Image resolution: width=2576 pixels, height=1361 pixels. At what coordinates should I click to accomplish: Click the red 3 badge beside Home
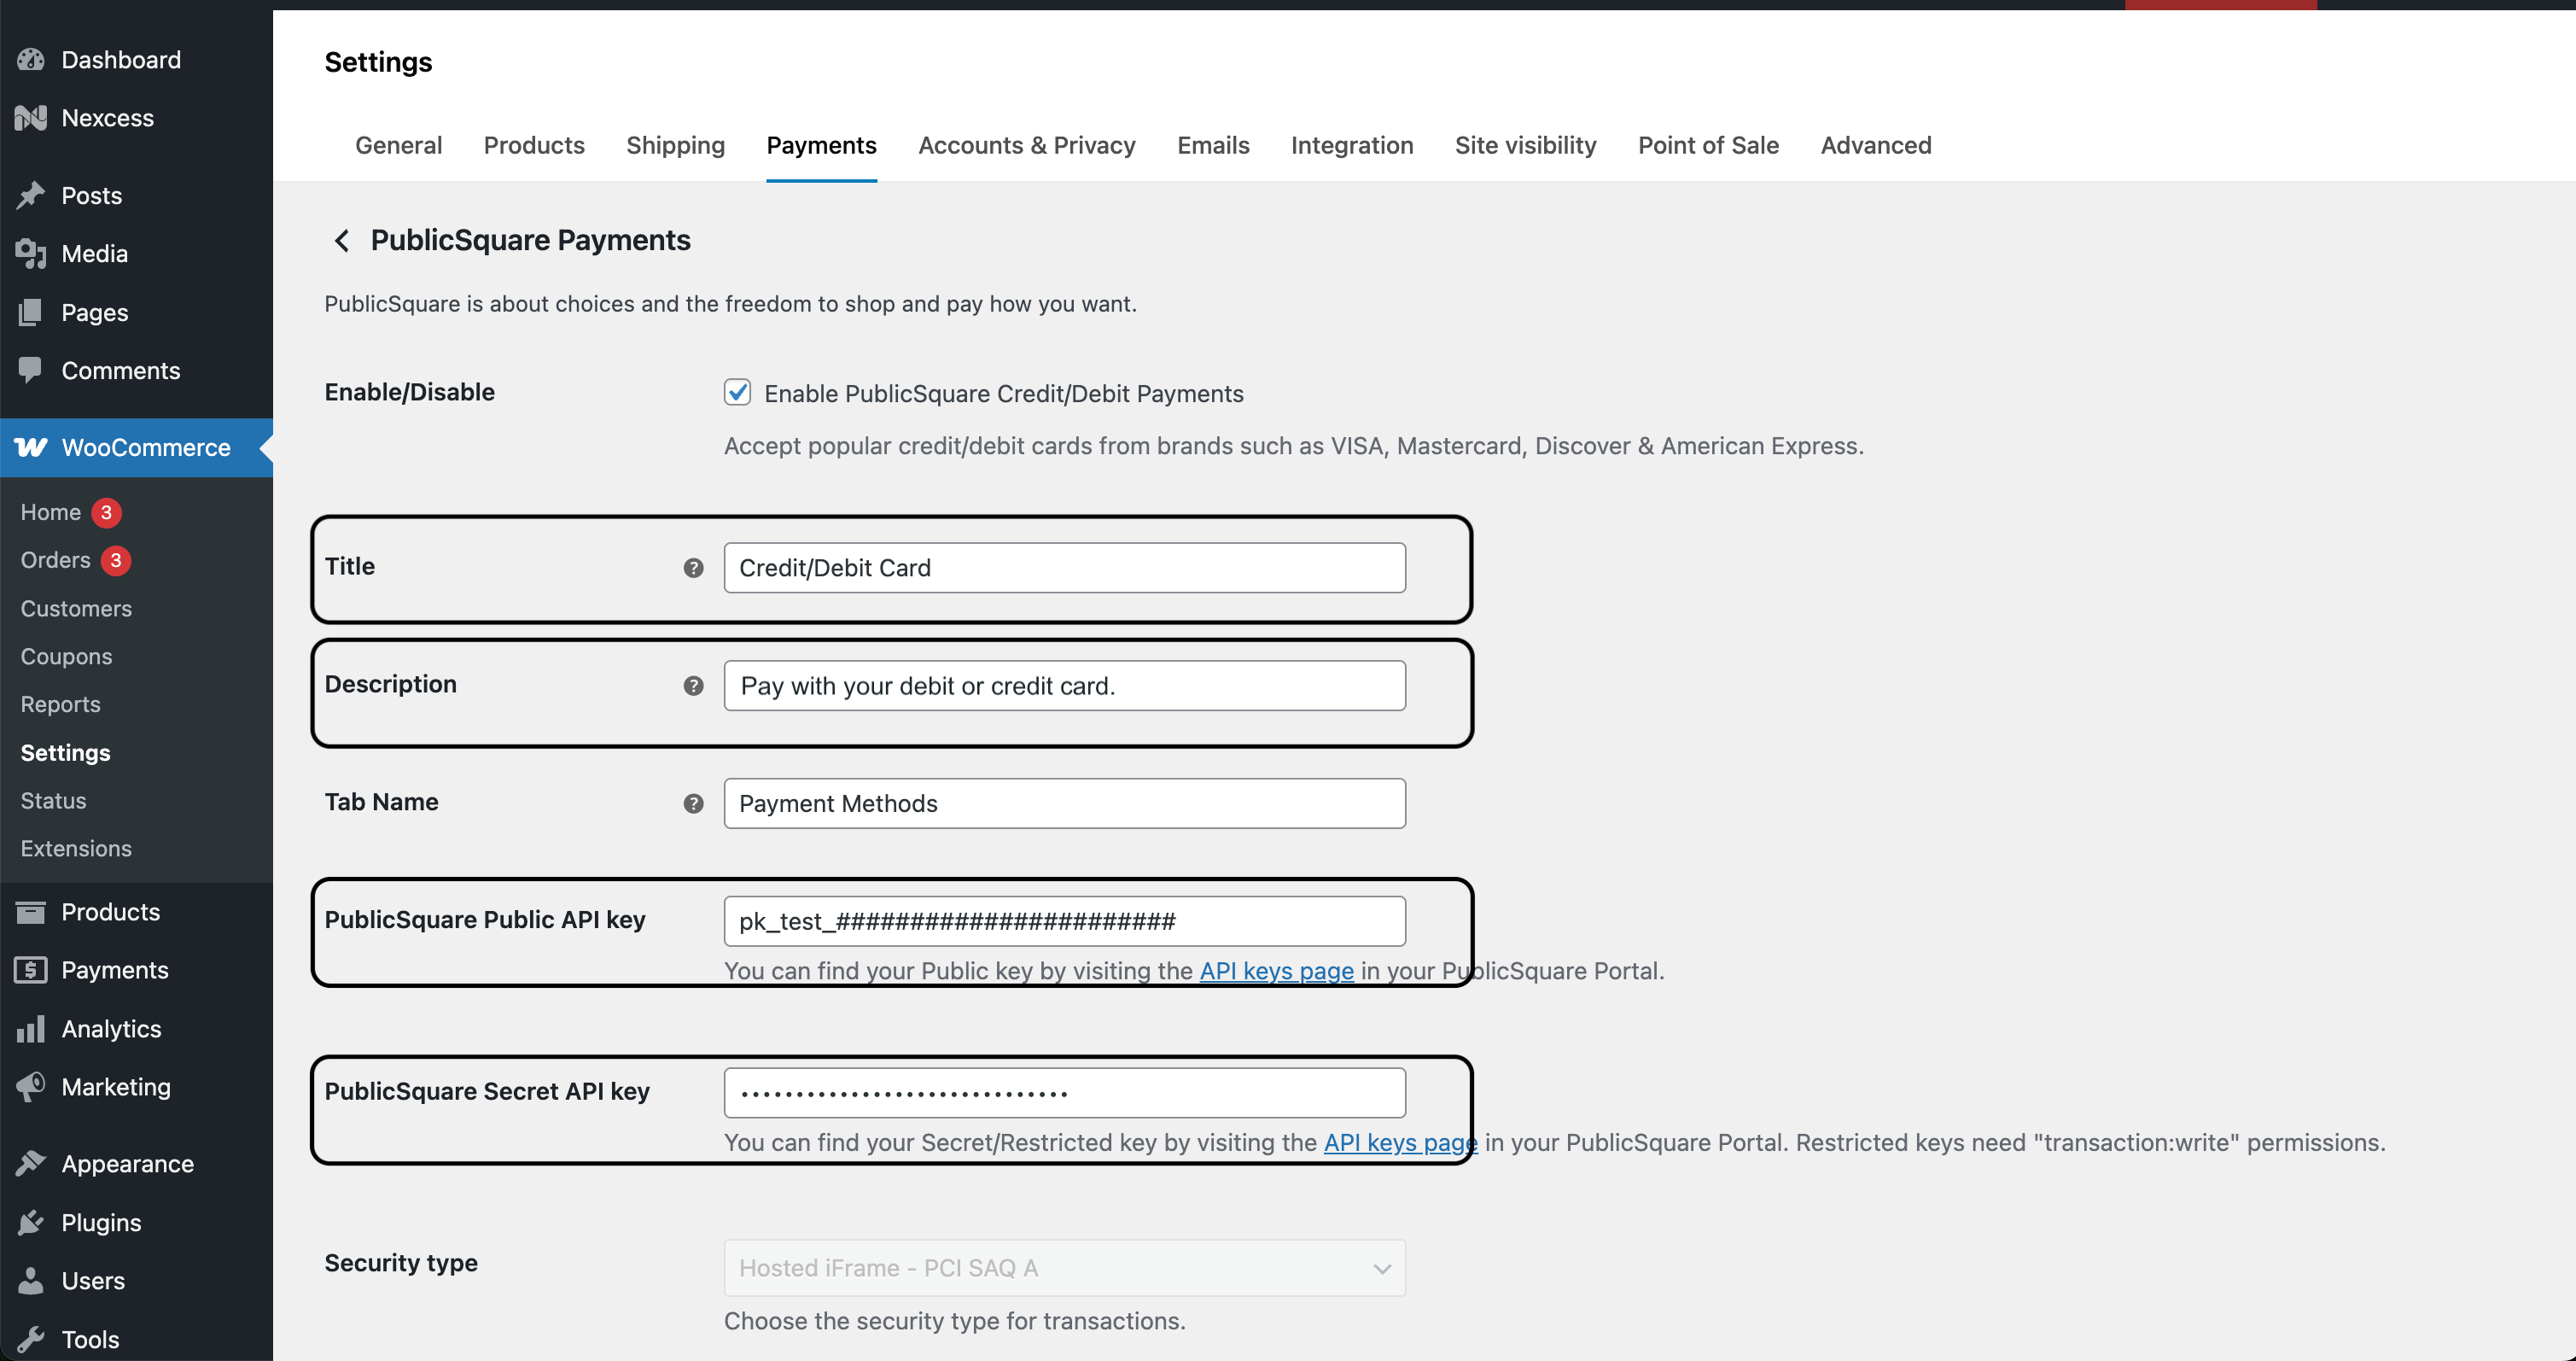106,512
